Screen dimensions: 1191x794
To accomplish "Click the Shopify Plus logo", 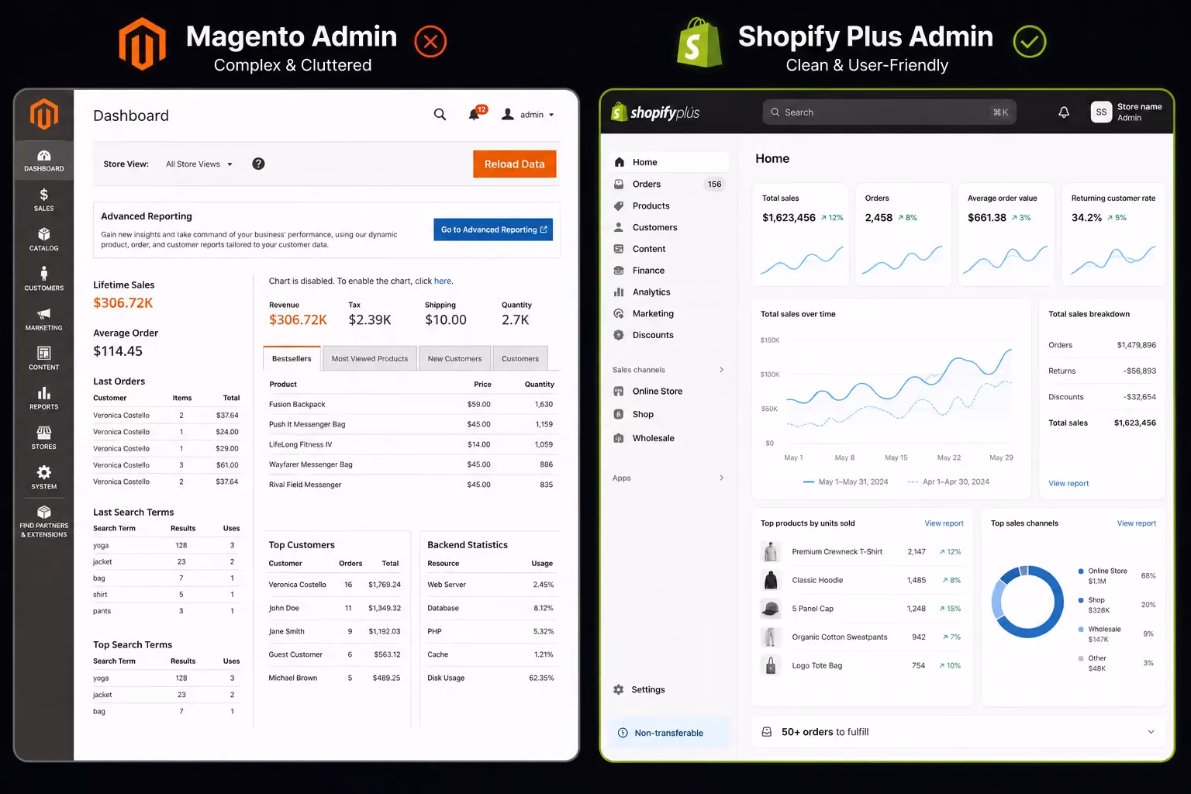I will tap(655, 112).
